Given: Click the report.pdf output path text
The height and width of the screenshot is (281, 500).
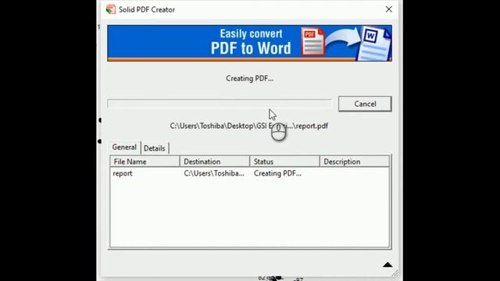Looking at the screenshot, I should (x=248, y=126).
